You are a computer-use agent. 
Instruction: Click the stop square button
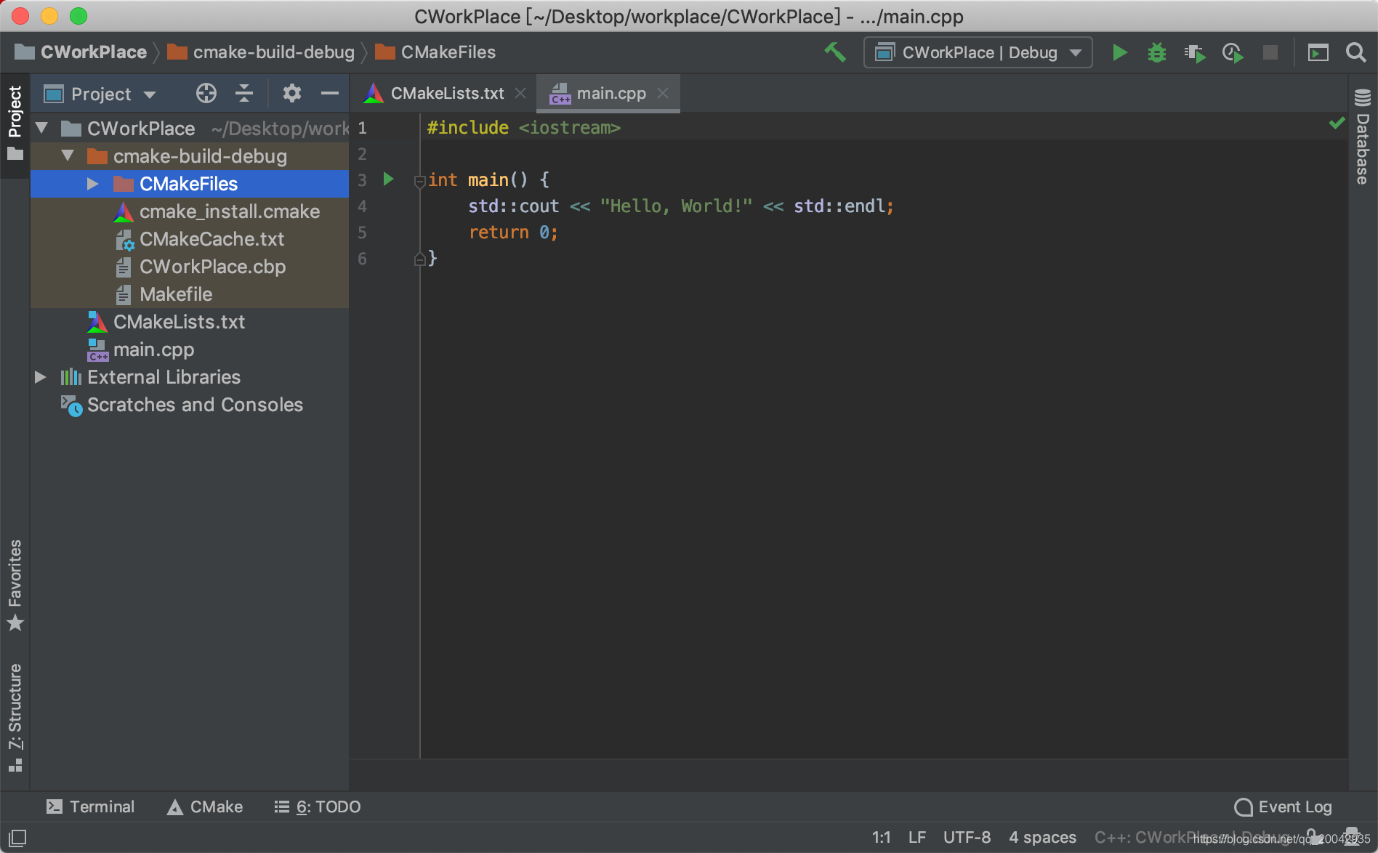pyautogui.click(x=1270, y=52)
